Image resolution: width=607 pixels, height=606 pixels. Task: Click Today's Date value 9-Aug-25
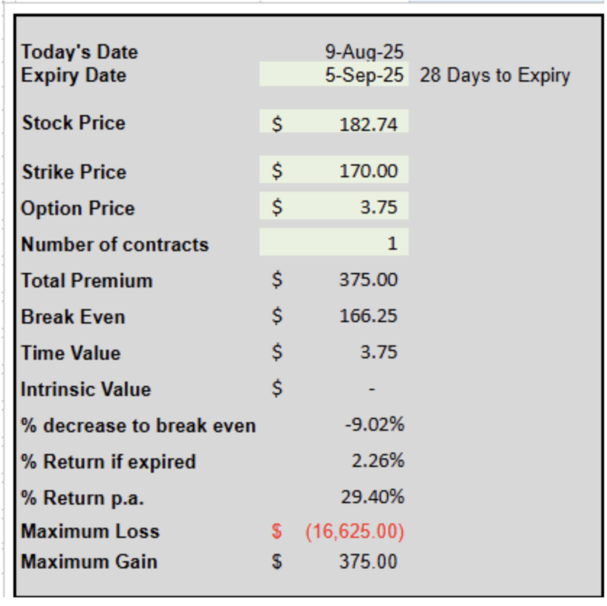pyautogui.click(x=364, y=51)
